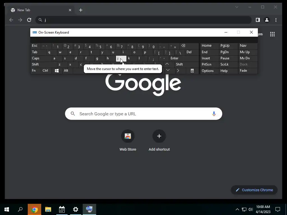
Task: Show hidden system tray icons
Action: (x=237, y=209)
